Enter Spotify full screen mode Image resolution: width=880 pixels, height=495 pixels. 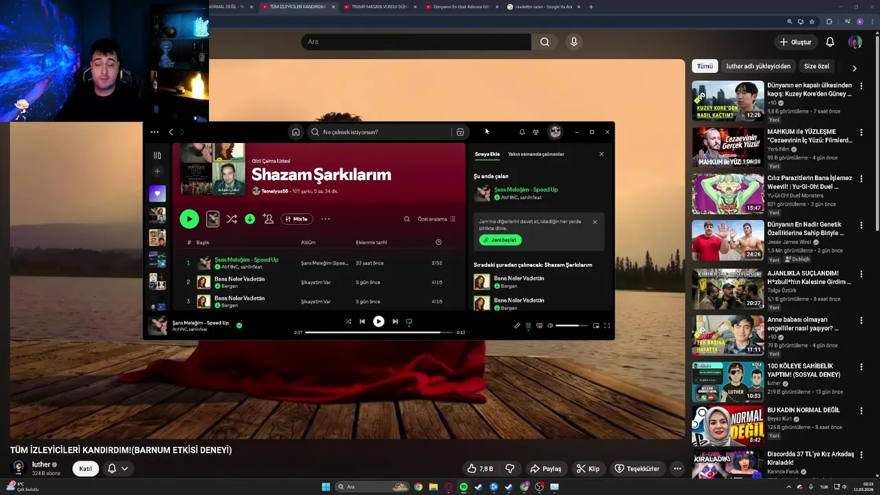(x=607, y=326)
